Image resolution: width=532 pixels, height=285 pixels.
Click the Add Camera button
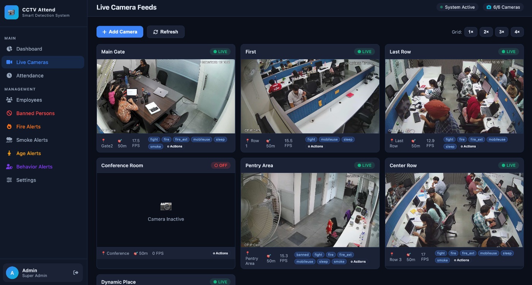(x=120, y=32)
